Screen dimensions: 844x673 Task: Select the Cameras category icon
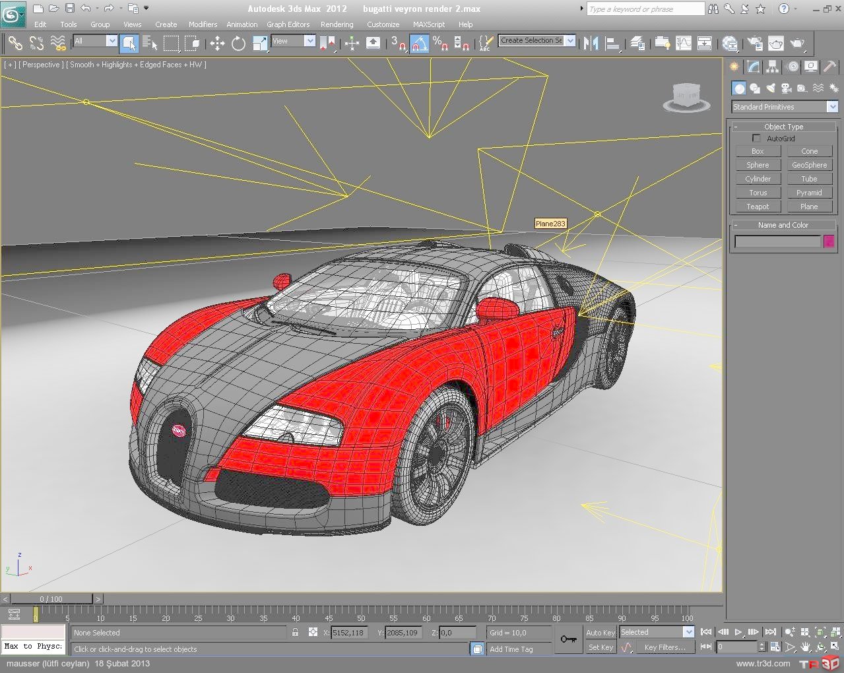pyautogui.click(x=786, y=88)
